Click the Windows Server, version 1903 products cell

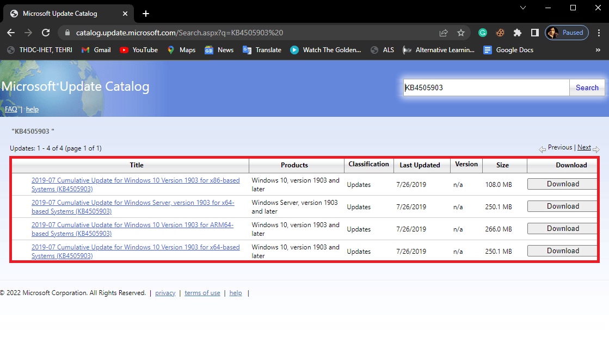(295, 207)
